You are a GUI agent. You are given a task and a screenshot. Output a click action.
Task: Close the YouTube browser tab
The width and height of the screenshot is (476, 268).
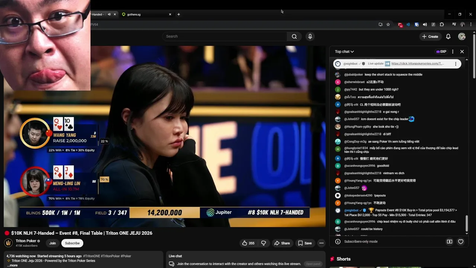pos(115,15)
